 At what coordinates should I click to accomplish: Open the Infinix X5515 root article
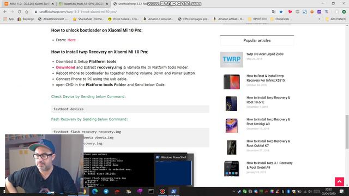coord(266,78)
